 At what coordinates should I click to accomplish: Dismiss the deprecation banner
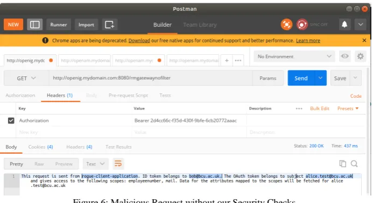coord(364,40)
